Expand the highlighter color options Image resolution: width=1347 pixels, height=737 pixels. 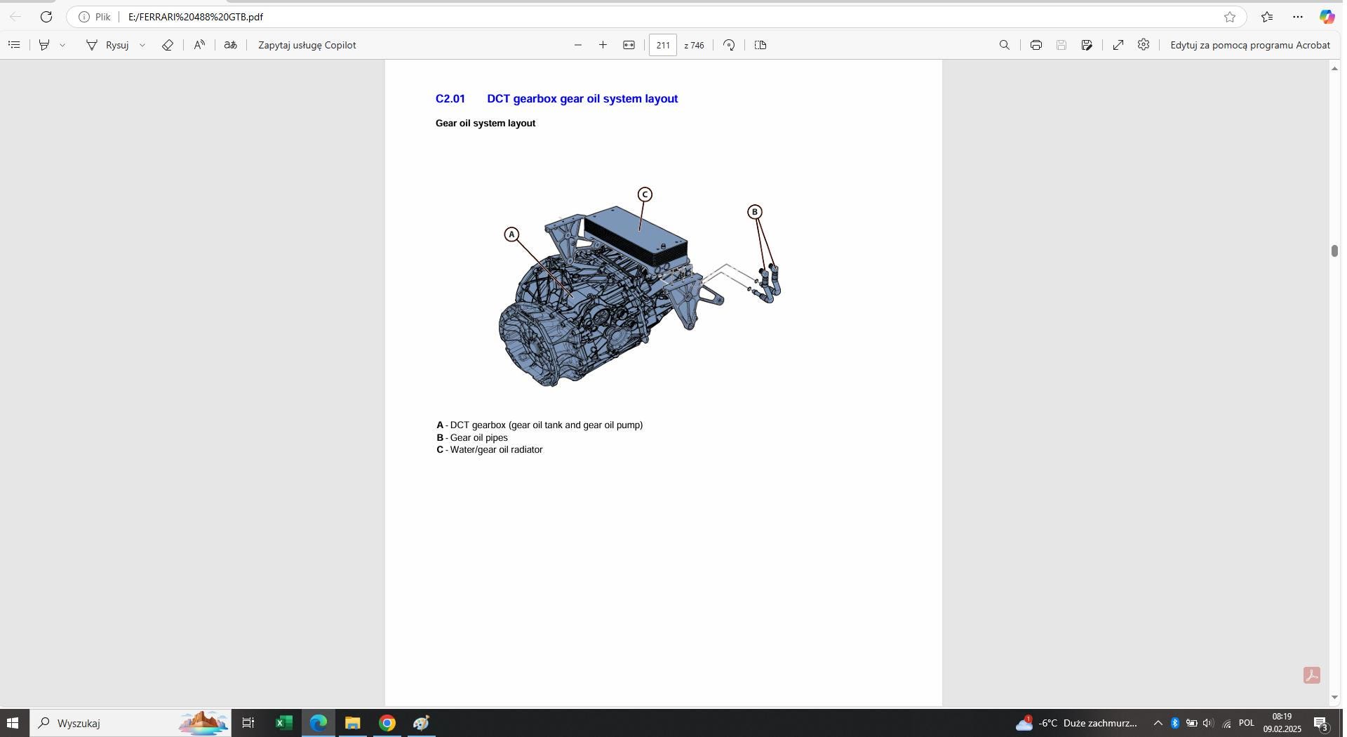[x=63, y=45]
